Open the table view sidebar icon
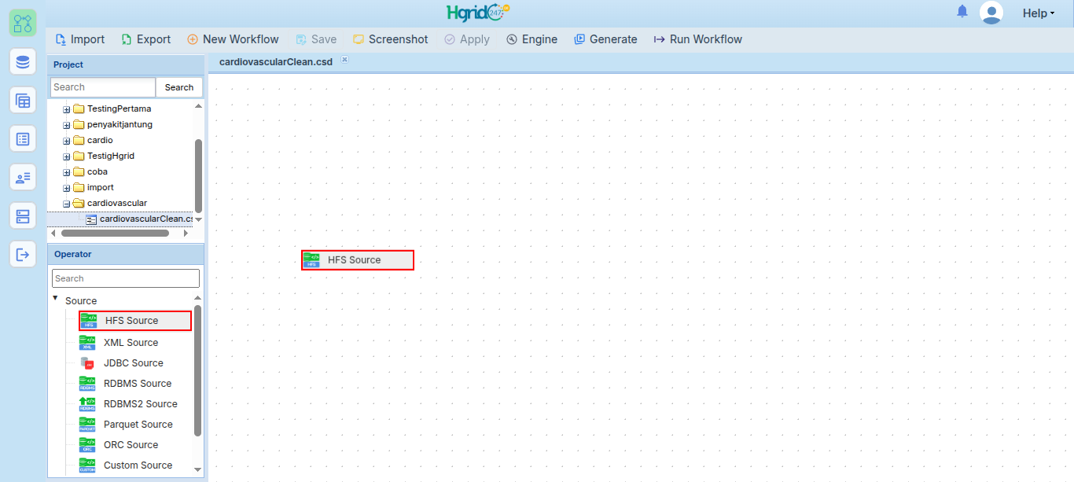 [x=23, y=100]
